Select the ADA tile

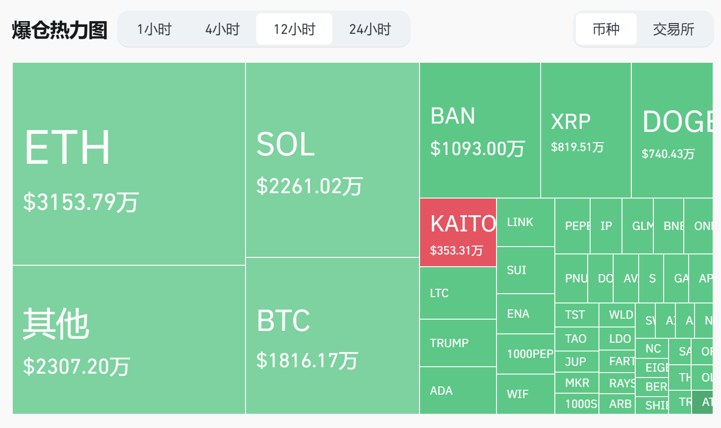click(457, 391)
